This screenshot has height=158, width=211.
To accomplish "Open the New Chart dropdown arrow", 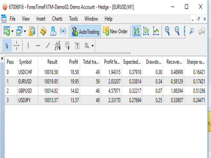I will tap(13, 31).
